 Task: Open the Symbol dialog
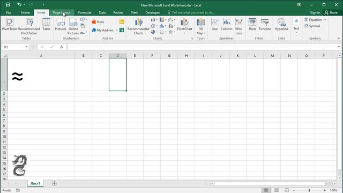coord(312,26)
